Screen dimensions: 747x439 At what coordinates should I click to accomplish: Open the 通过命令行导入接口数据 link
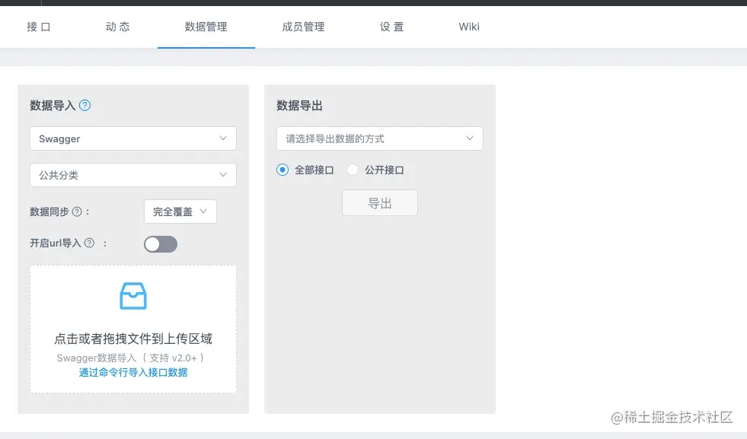[133, 372]
